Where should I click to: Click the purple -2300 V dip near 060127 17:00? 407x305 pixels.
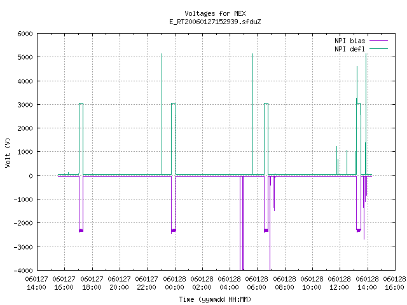81,204
